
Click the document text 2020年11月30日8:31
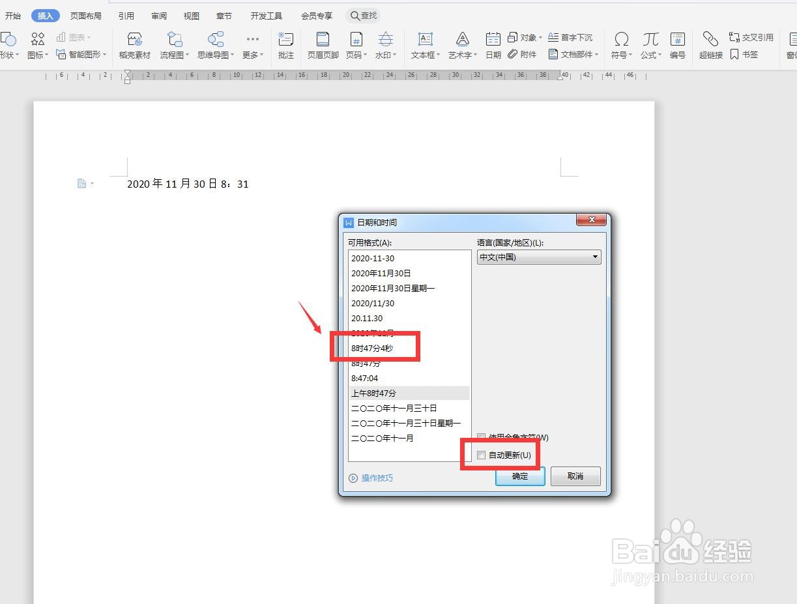click(x=188, y=184)
